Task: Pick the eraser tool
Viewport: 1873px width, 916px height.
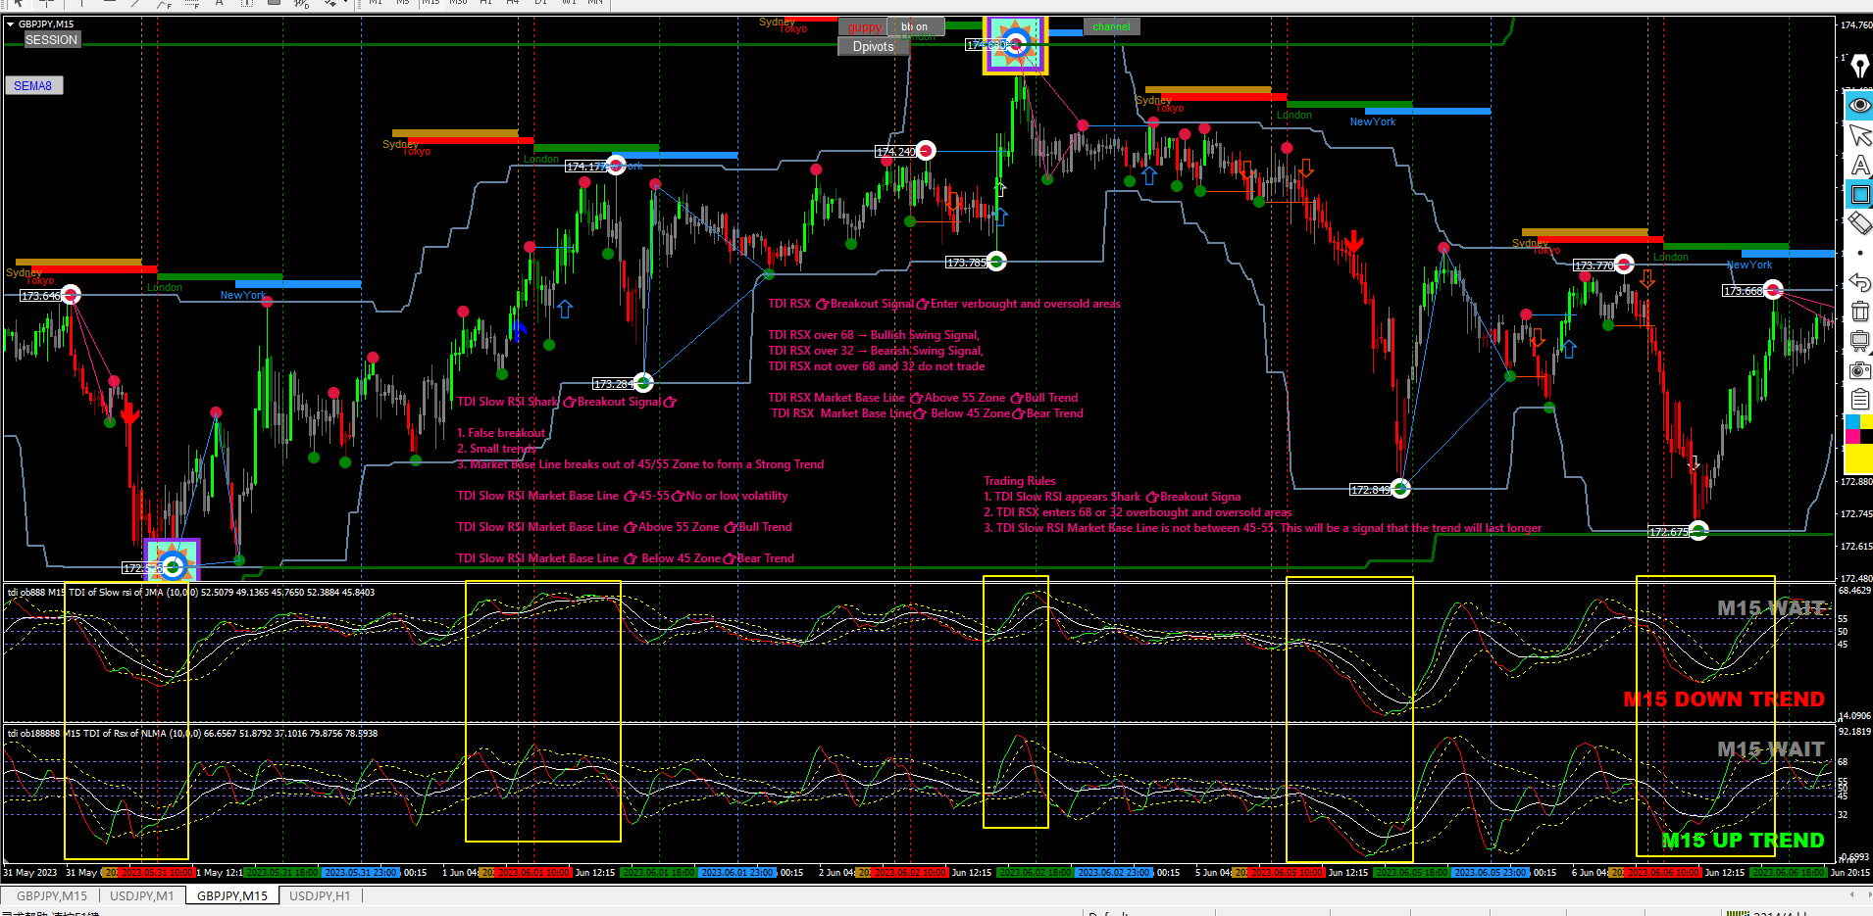Action: (x=1859, y=223)
